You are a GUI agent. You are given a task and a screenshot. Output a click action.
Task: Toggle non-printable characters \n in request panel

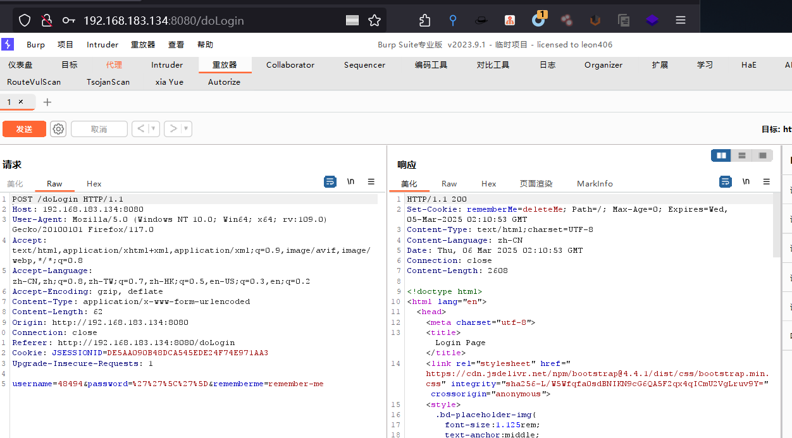(350, 181)
